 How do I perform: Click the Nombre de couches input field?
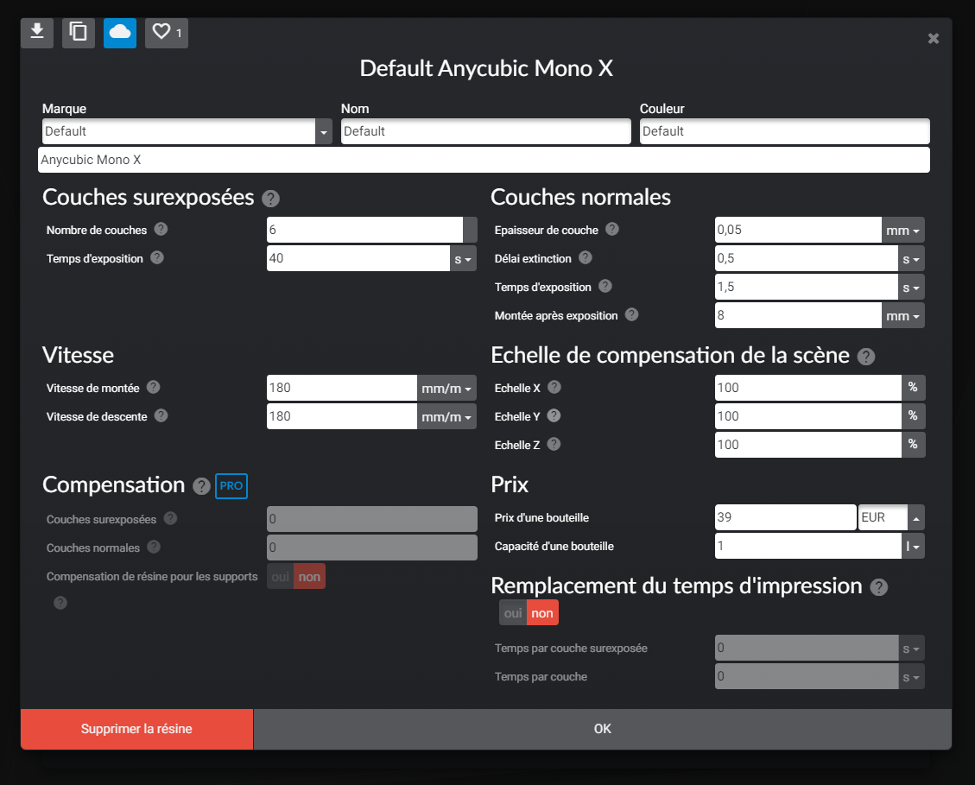click(365, 231)
